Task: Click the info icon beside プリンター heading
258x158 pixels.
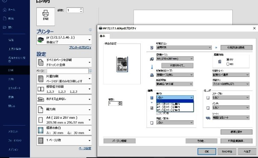Action: [x=90, y=30]
